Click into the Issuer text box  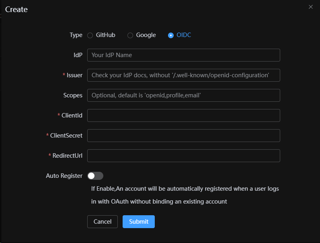(183, 75)
